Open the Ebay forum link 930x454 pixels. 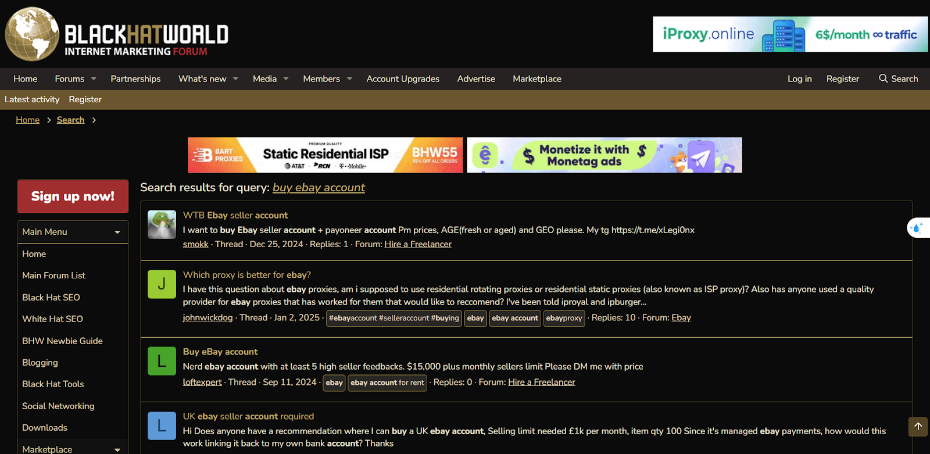681,317
